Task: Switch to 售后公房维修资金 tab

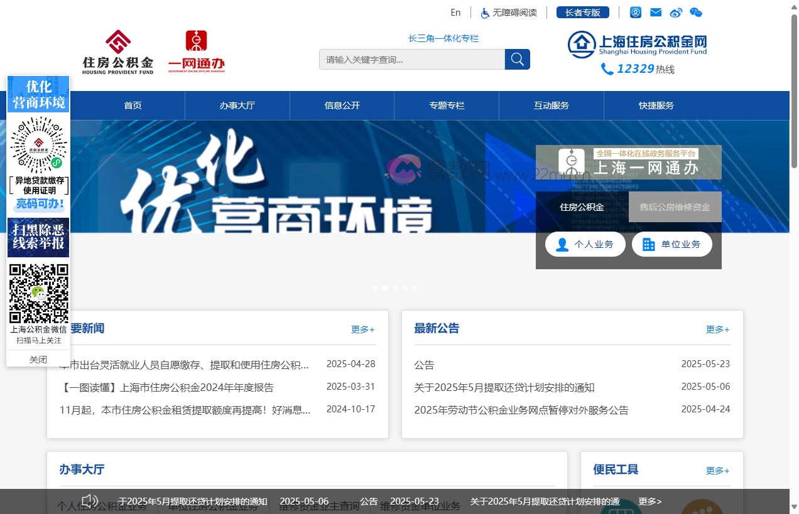Action: [675, 206]
